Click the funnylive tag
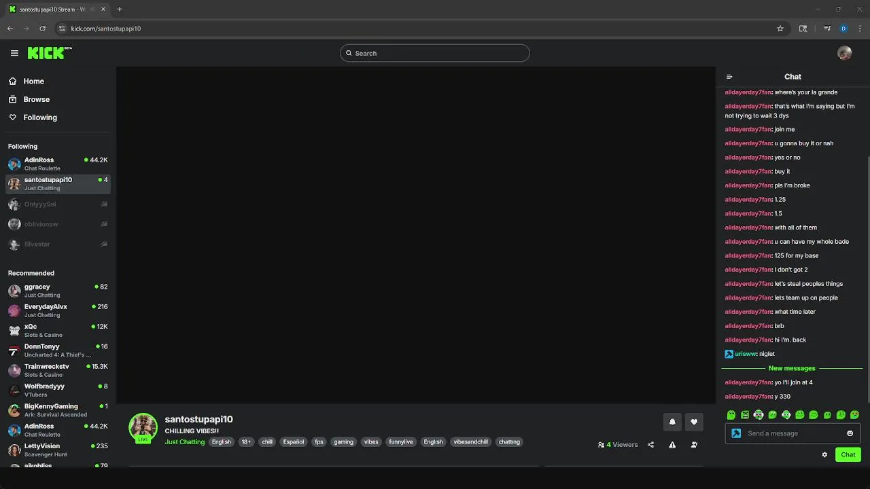This screenshot has width=870, height=489. (x=401, y=442)
